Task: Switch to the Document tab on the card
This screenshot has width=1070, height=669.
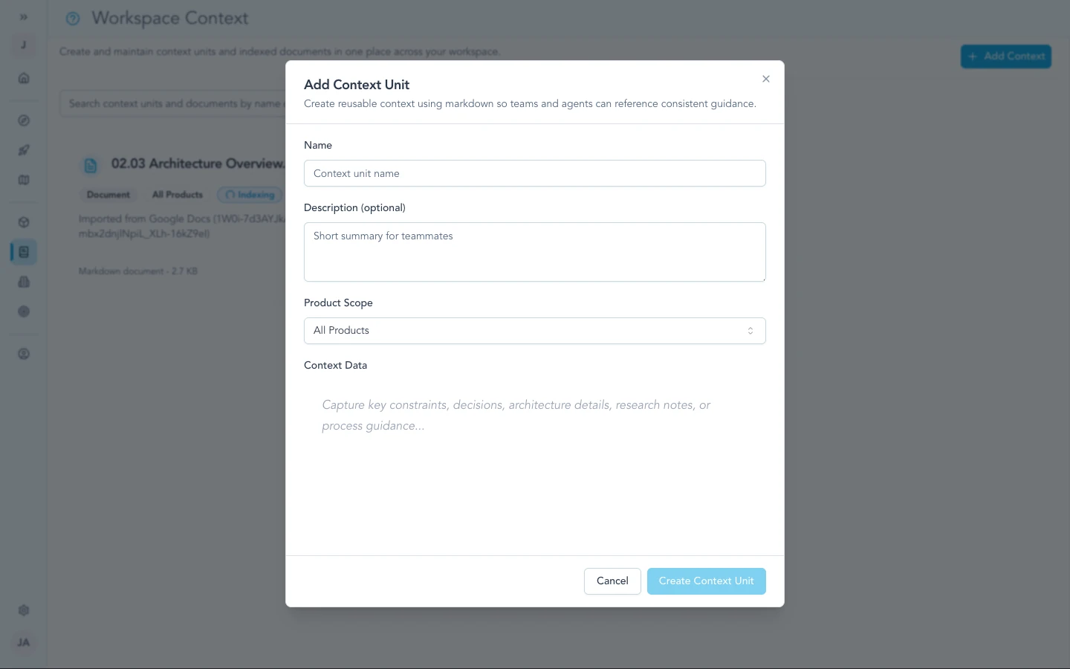Action: 108,195
